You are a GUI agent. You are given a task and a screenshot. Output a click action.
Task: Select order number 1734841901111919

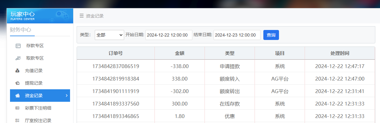pos(116,91)
